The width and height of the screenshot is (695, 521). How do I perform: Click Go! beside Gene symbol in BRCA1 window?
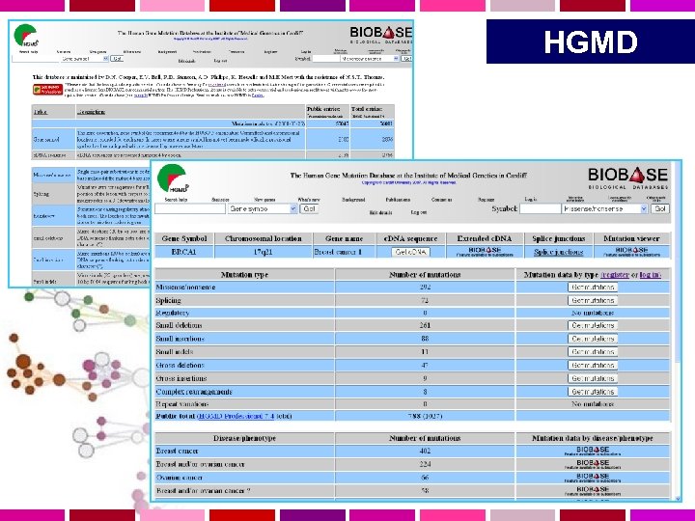click(x=309, y=208)
